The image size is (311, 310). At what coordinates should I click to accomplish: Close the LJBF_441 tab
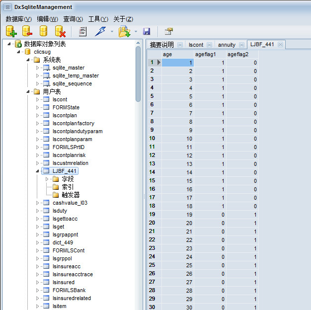tap(280, 44)
